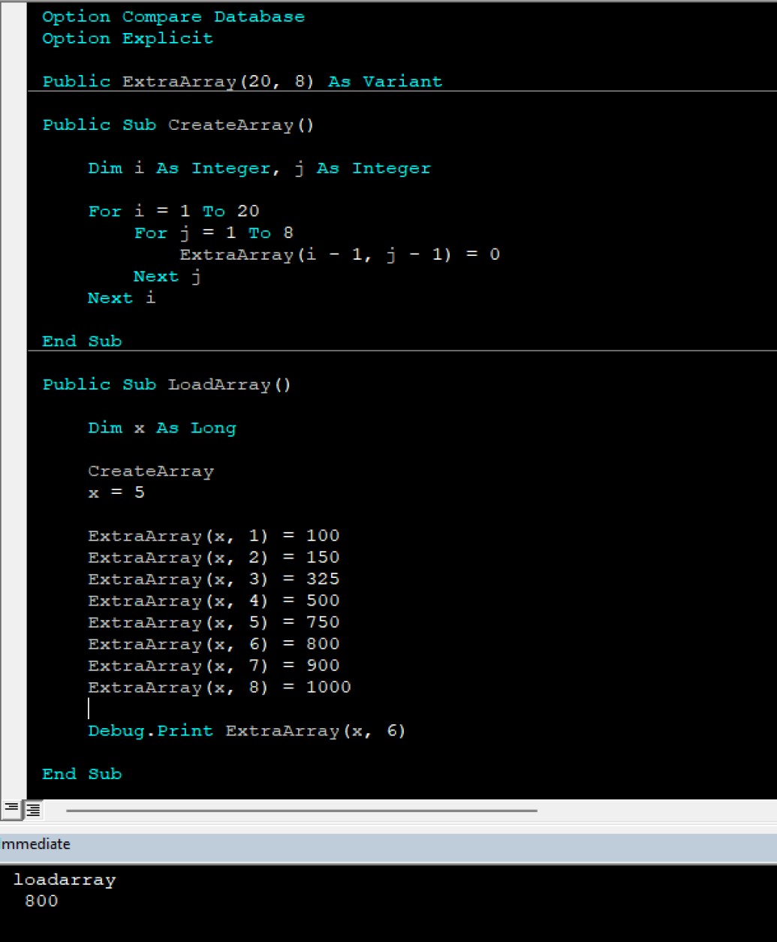Screen dimensions: 777x942
Task: Click the Immediate window title bar
Action: (375, 844)
